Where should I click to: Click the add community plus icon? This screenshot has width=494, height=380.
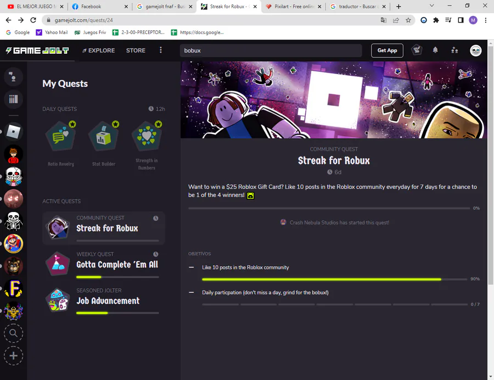pyautogui.click(x=13, y=356)
